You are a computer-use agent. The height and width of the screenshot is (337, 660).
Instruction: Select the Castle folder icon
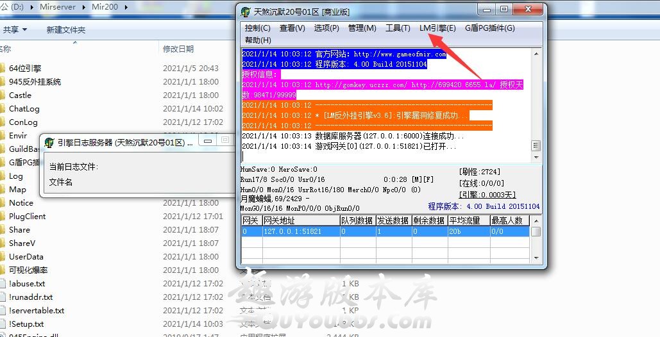click(2, 95)
